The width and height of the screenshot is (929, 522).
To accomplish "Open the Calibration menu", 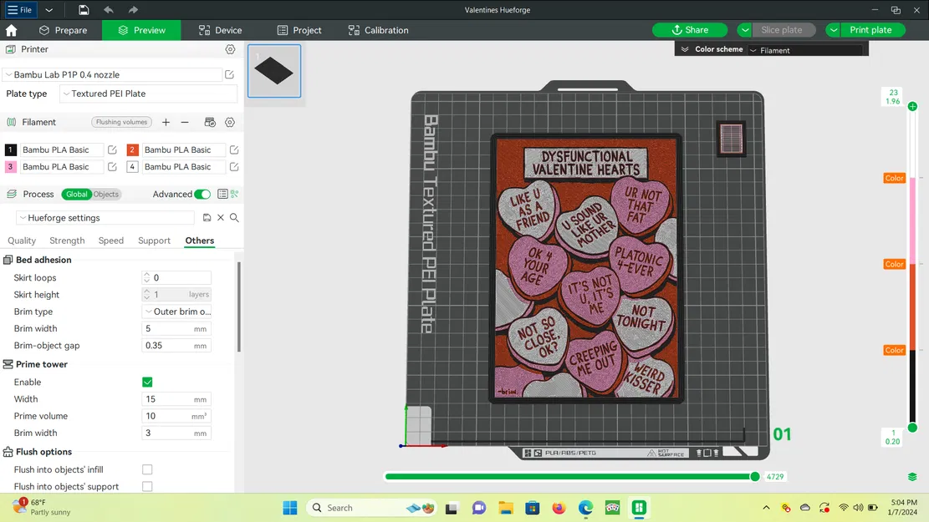I will (x=378, y=29).
